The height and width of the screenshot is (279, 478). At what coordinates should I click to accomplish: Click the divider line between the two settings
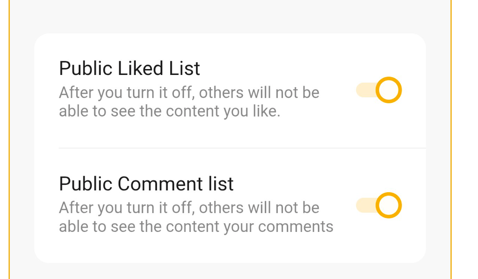[242, 148]
